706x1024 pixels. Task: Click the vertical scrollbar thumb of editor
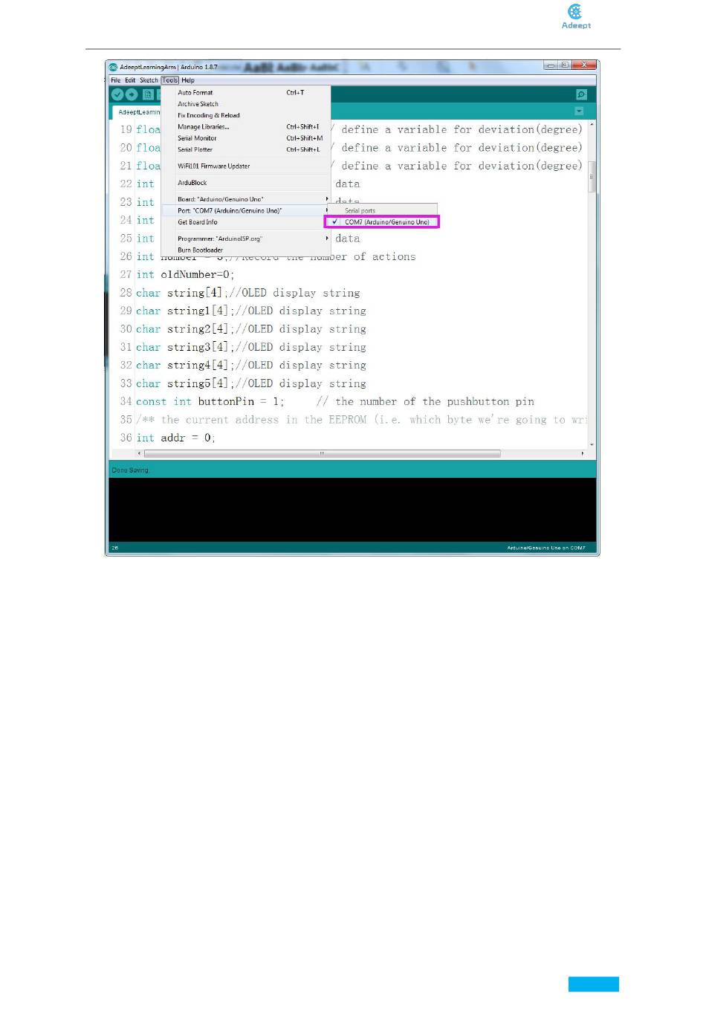[592, 177]
